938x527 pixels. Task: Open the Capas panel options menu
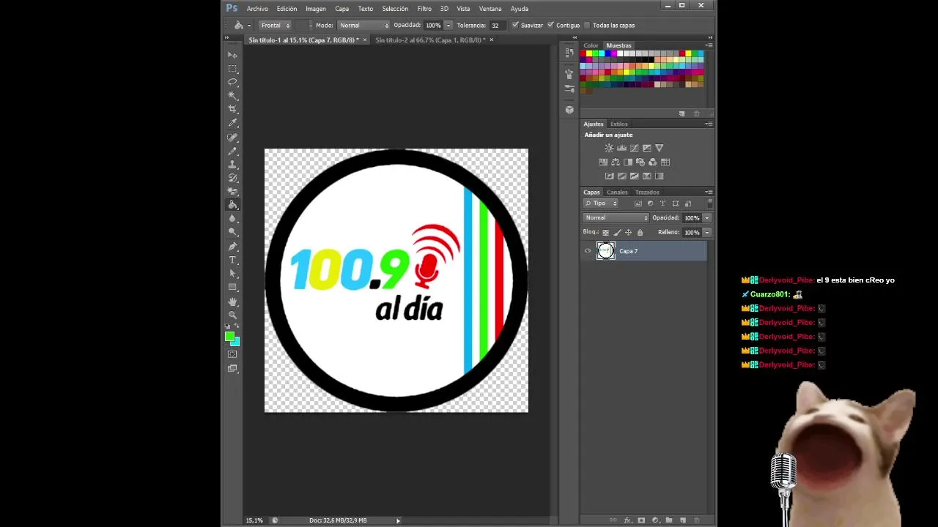(x=709, y=193)
